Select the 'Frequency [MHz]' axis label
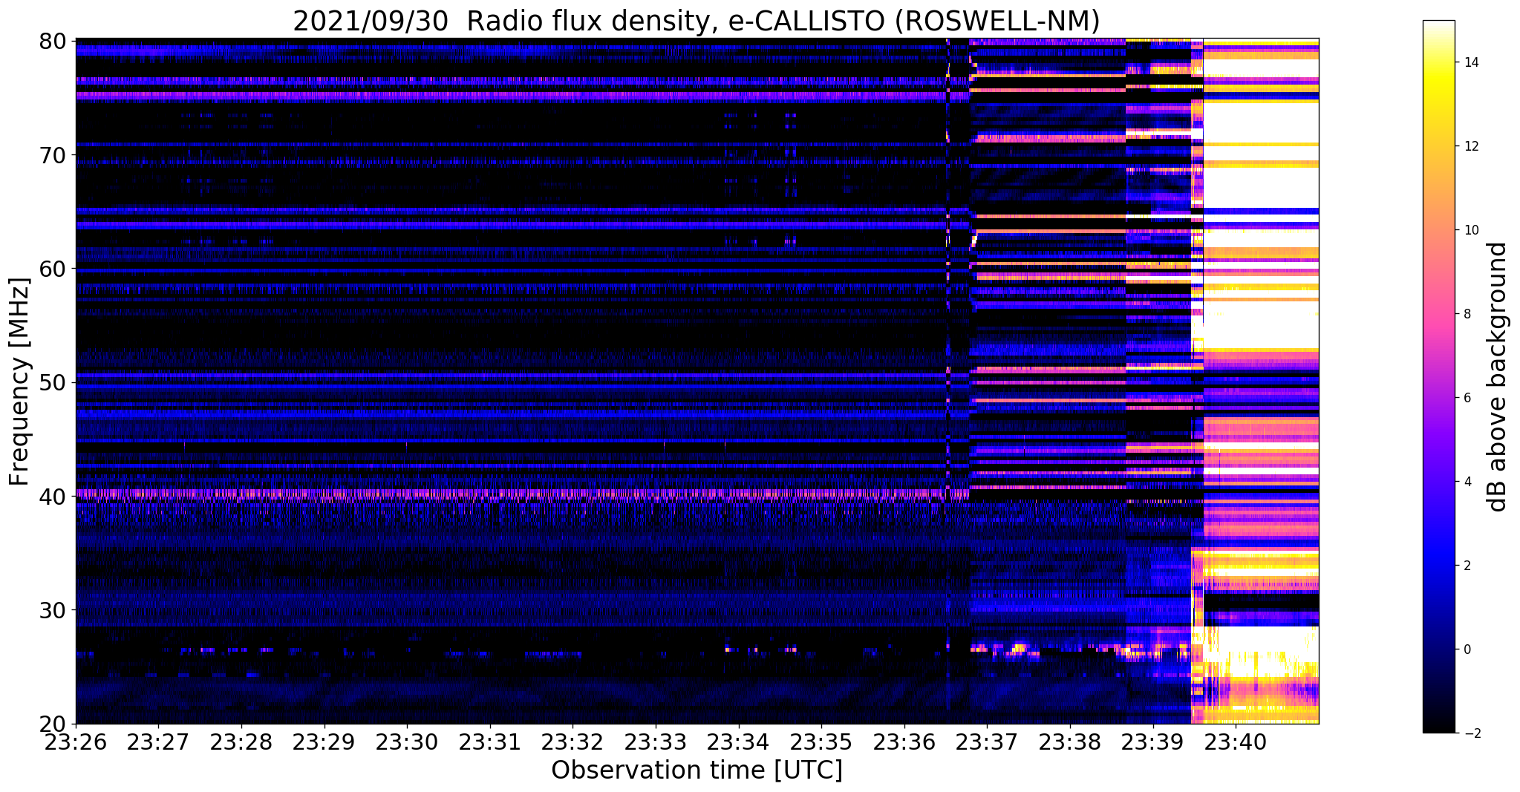 pyautogui.click(x=19, y=382)
